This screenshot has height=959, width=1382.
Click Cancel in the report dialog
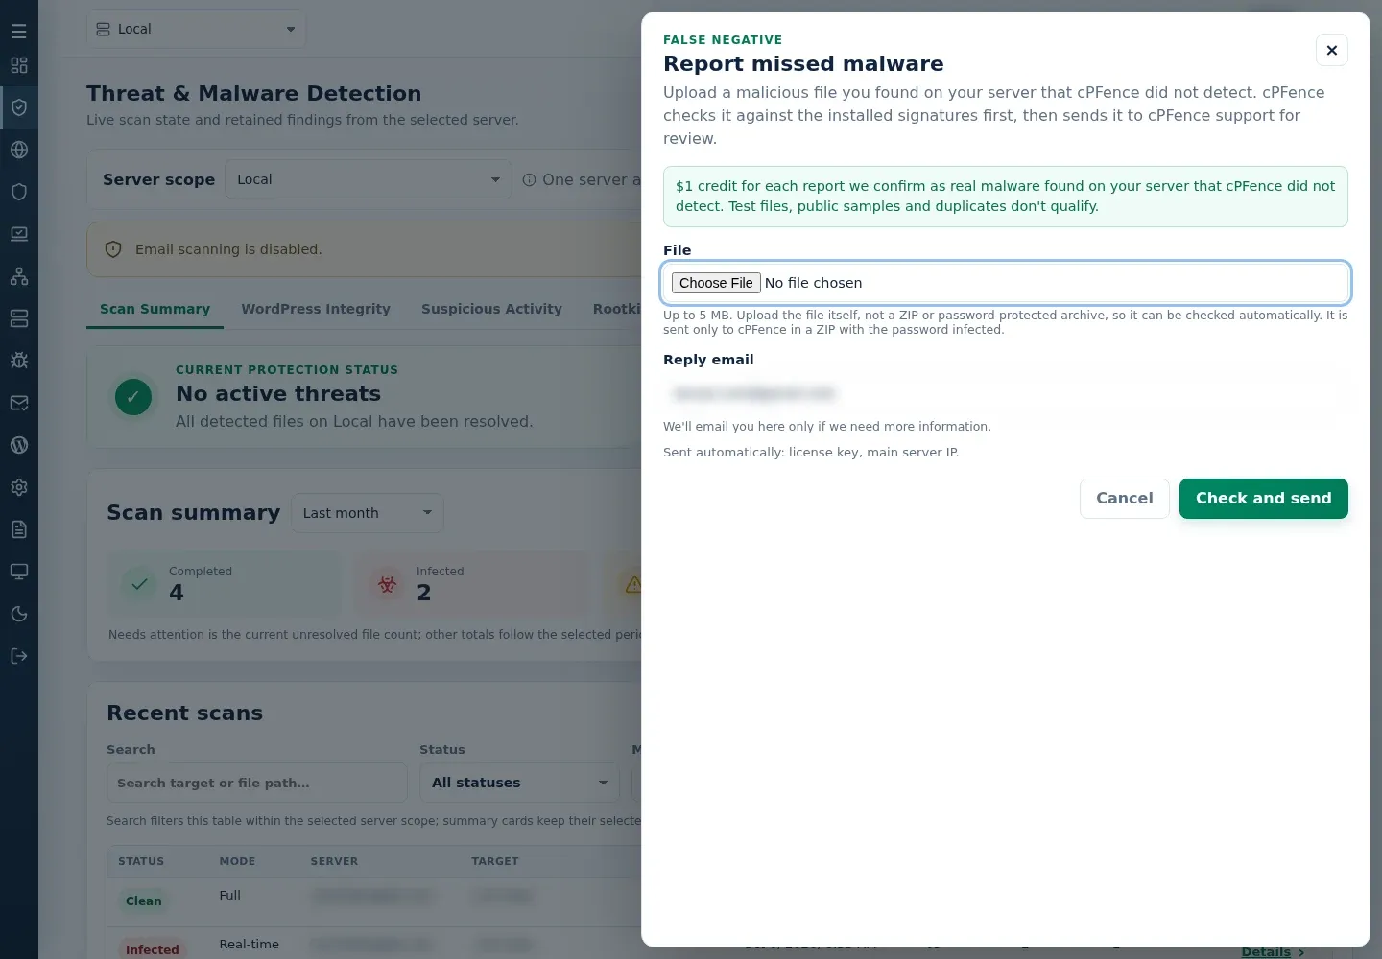[x=1125, y=499]
